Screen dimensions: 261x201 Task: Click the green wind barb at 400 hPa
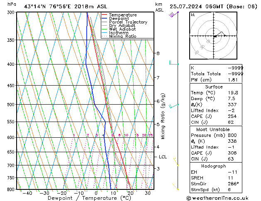[x=174, y=63]
